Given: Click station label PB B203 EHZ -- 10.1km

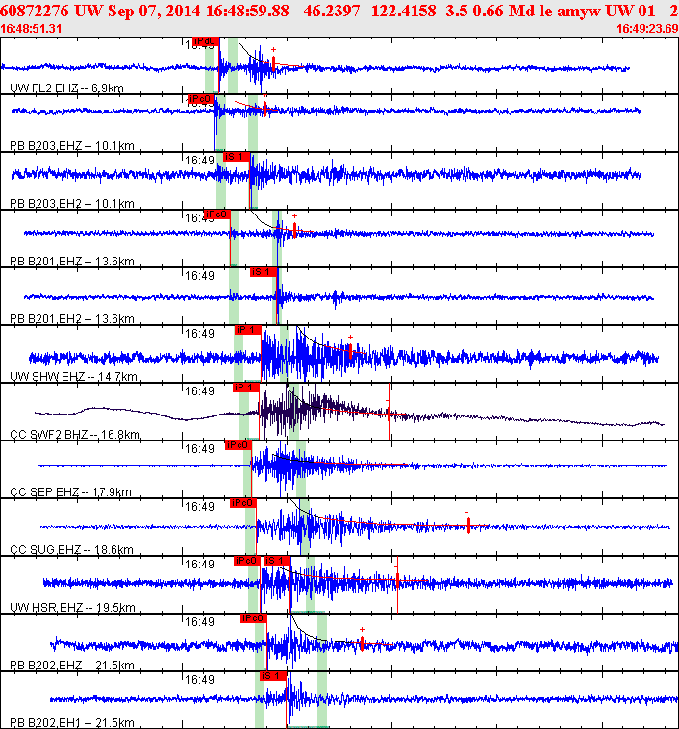Looking at the screenshot, I should tap(72, 146).
